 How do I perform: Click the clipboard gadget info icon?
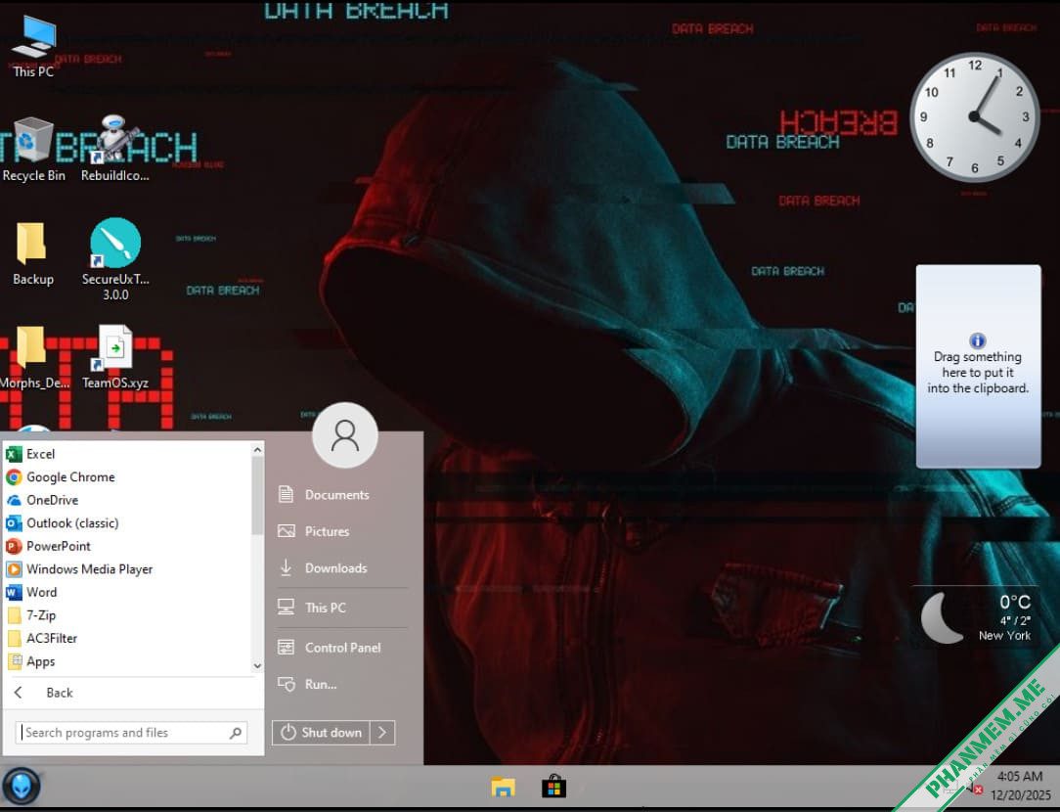[x=978, y=340]
